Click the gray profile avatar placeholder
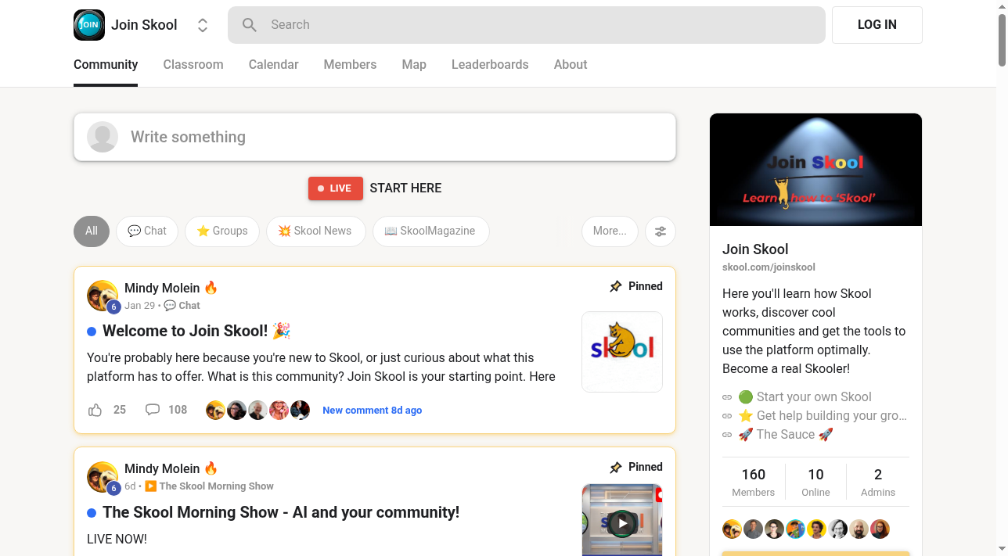Viewport: 1008px width, 556px height. 103,137
